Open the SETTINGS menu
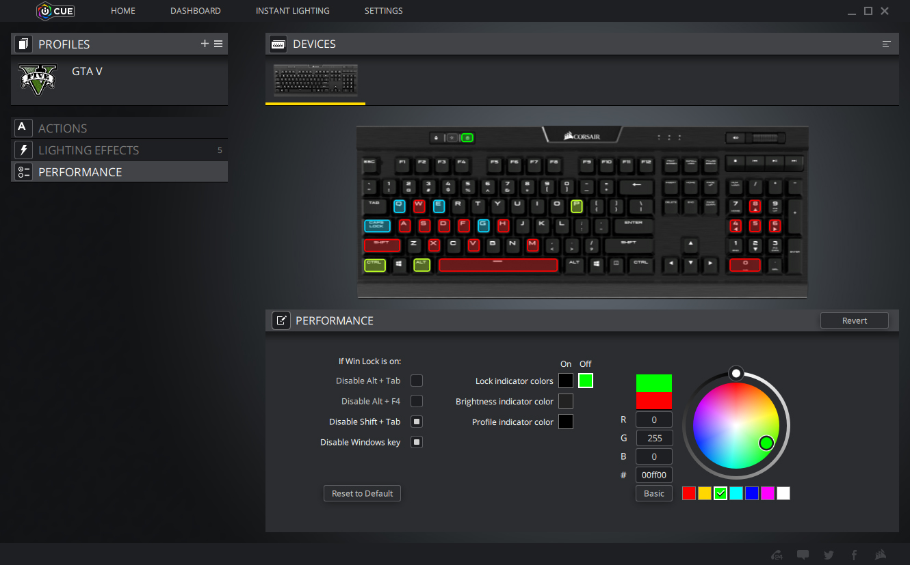The height and width of the screenshot is (565, 910). click(x=384, y=11)
